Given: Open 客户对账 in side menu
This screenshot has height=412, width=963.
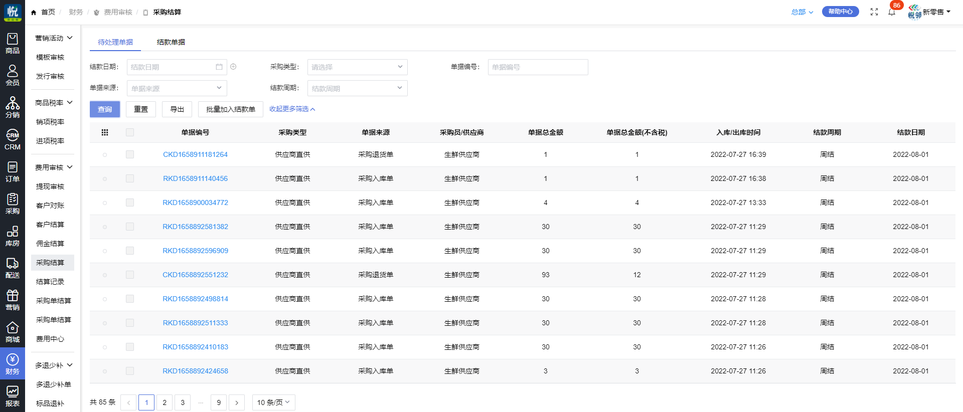Looking at the screenshot, I should (x=50, y=205).
